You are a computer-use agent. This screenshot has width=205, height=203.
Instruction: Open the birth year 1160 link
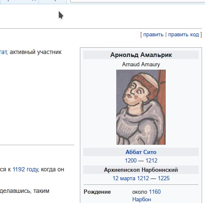[x=155, y=192]
